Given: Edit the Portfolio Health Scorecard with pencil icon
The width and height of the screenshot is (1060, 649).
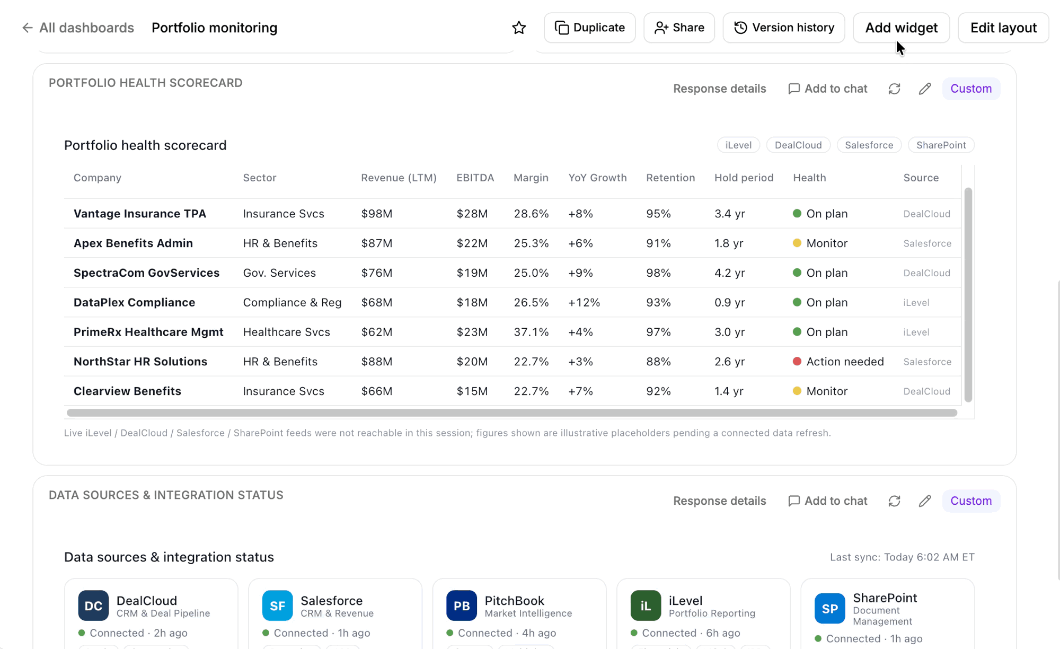Looking at the screenshot, I should [x=925, y=89].
